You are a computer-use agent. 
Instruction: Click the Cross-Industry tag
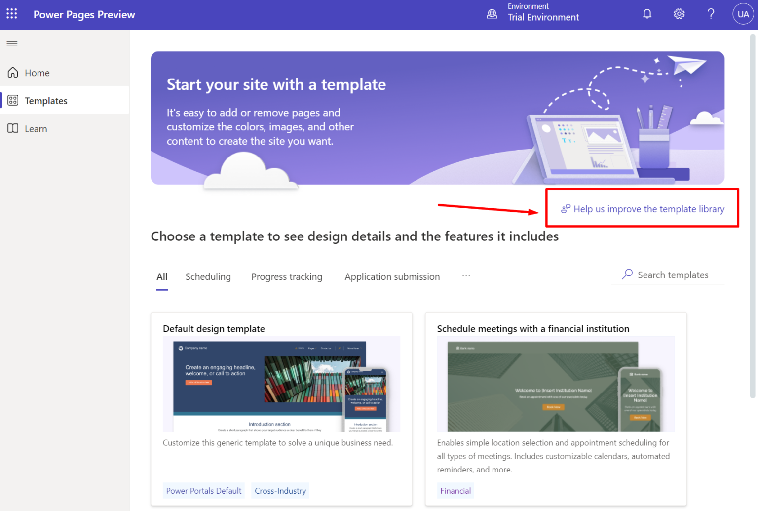(x=280, y=491)
